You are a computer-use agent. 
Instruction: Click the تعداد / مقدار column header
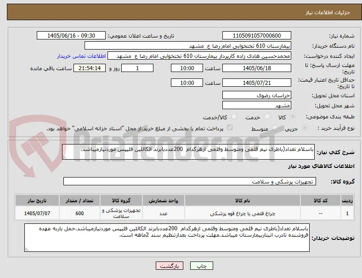pyautogui.click(x=79, y=200)
